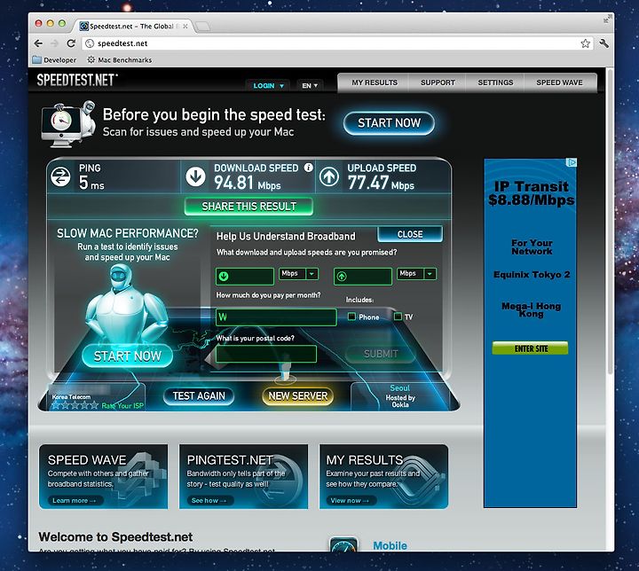Screen dimensions: 639x571
Task: Open the SETTINGS tab
Action: point(495,82)
